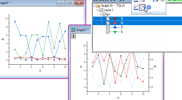Screen dimensions: 182x100
Task: Collapse the Graph10 plot tree node
Action: click(x=95, y=6)
